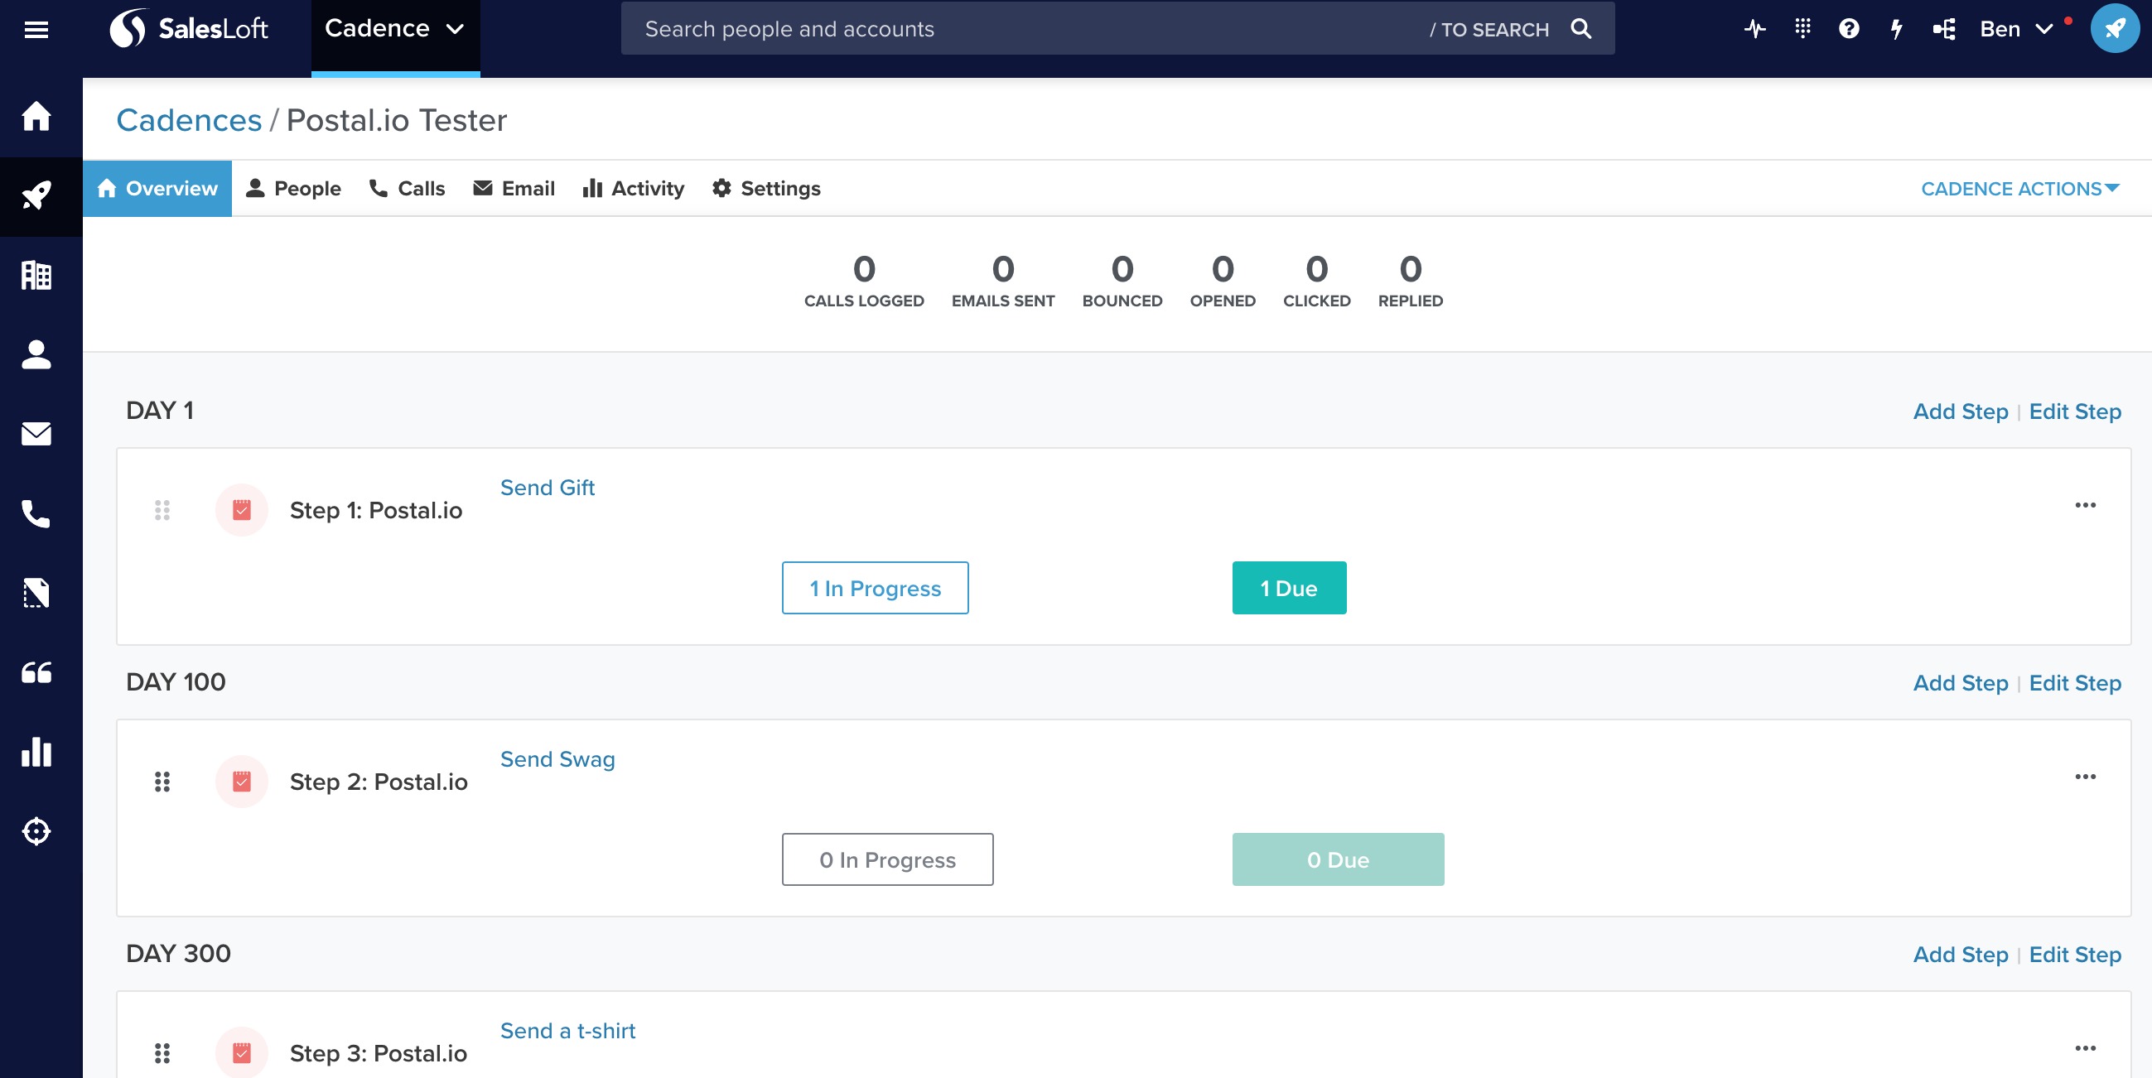Click the 1 Due button
Viewport: 2152px width, 1078px height.
[1288, 588]
